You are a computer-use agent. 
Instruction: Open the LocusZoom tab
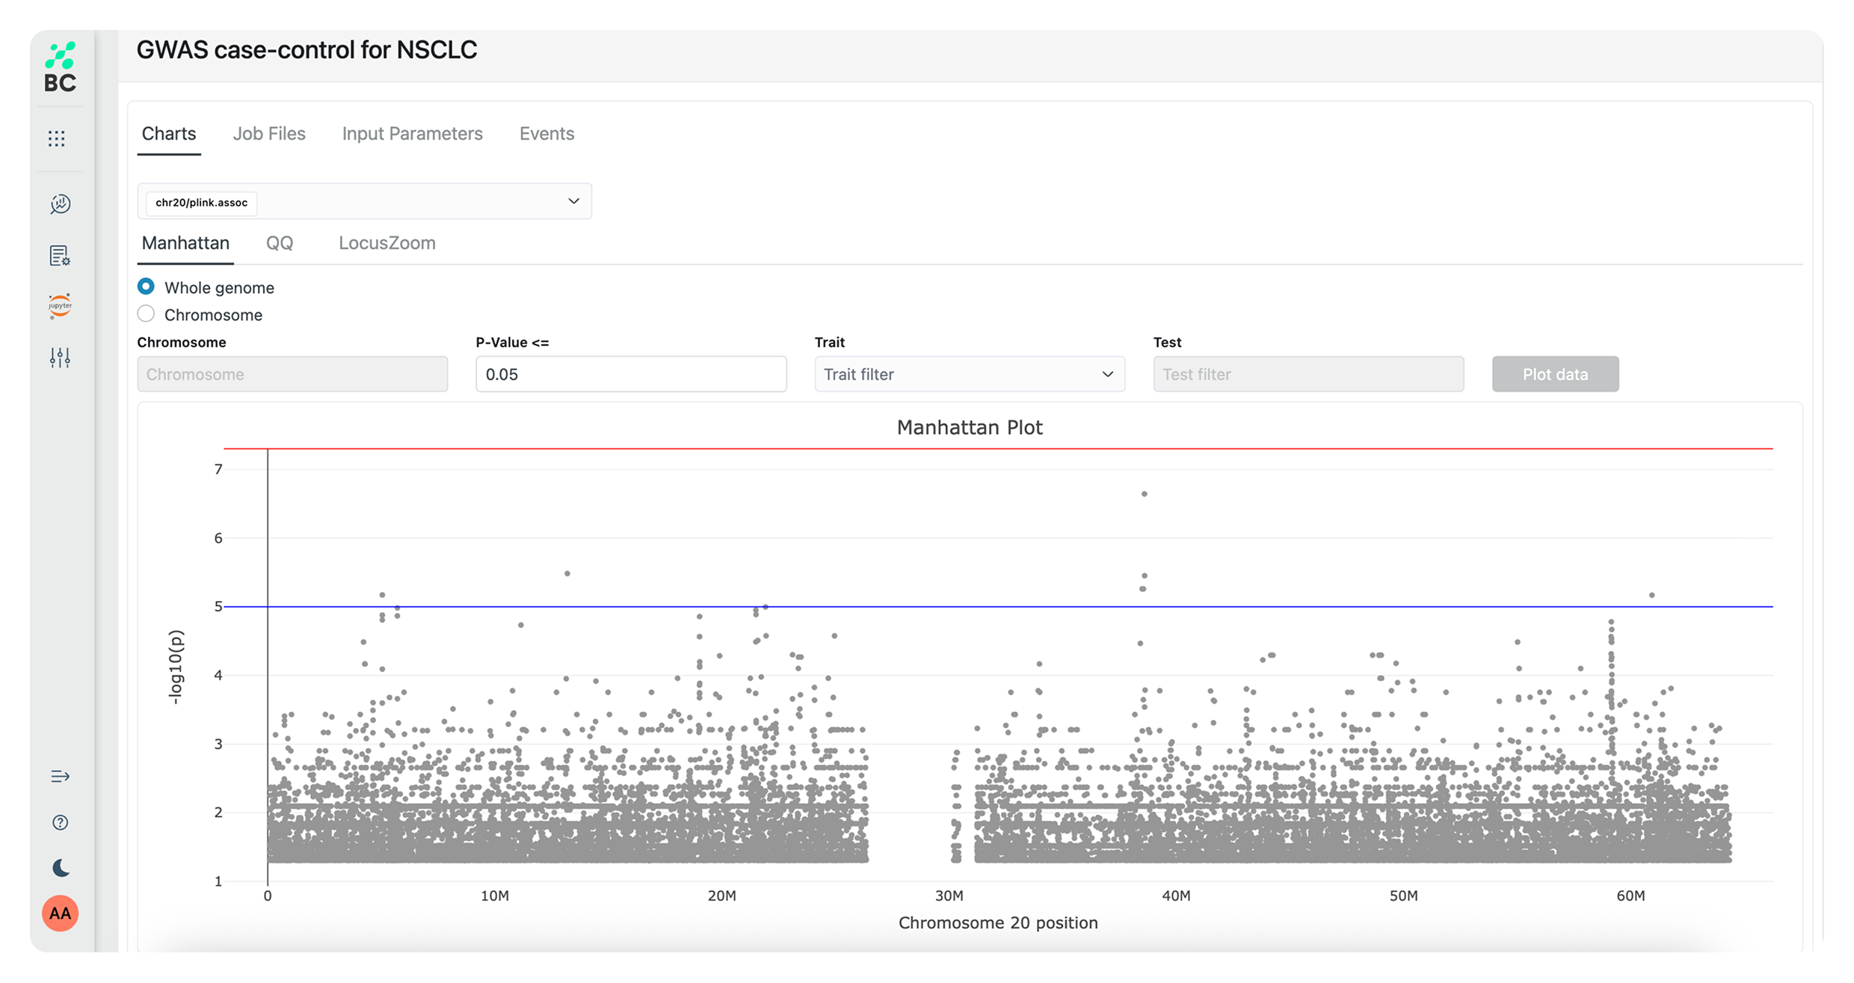click(386, 243)
